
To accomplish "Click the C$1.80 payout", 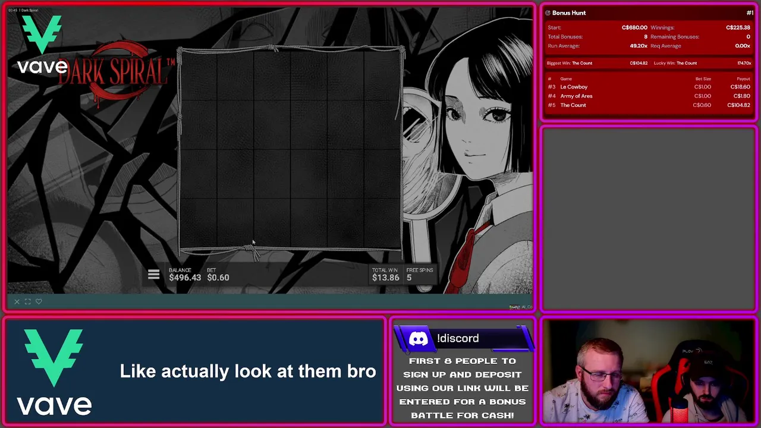I will pyautogui.click(x=741, y=96).
